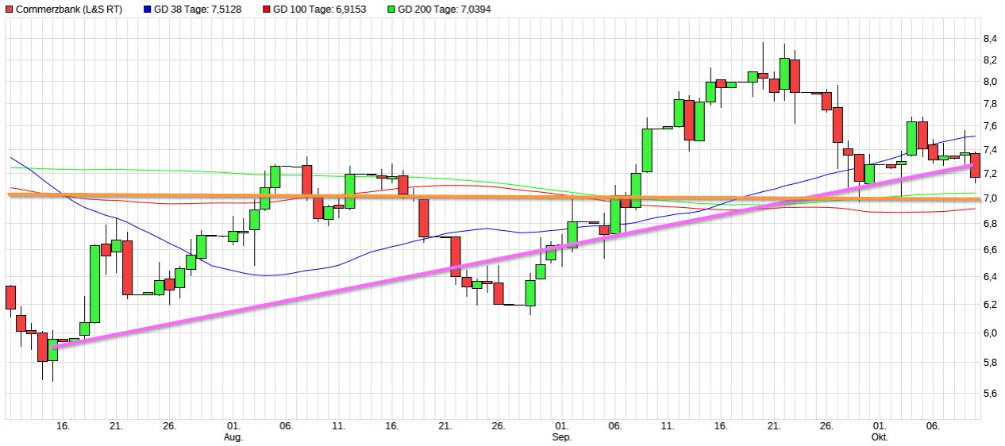Select the 'GD 100 Tage: 6,9153' legend text
This screenshot has height=446, width=1005.
(320, 10)
